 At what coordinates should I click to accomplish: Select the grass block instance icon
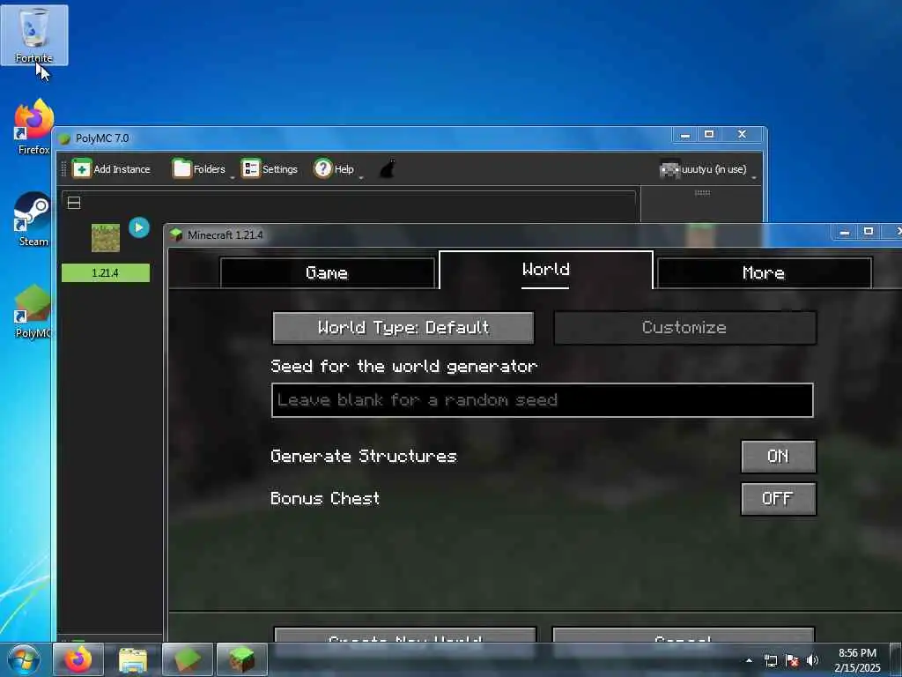[x=106, y=238]
